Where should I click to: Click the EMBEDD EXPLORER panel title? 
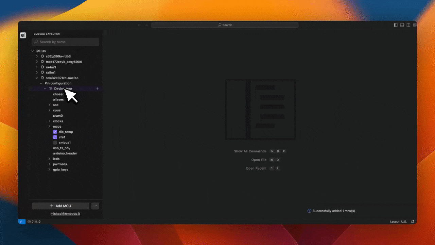point(47,34)
